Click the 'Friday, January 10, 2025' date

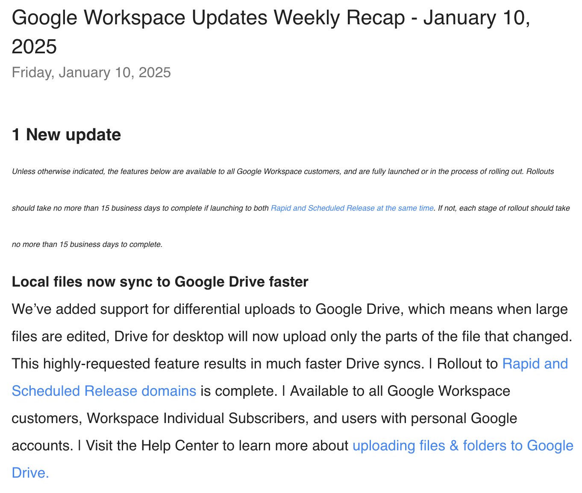pyautogui.click(x=91, y=72)
